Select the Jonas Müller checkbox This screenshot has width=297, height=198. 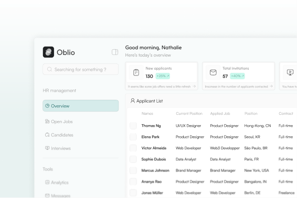coord(133,193)
